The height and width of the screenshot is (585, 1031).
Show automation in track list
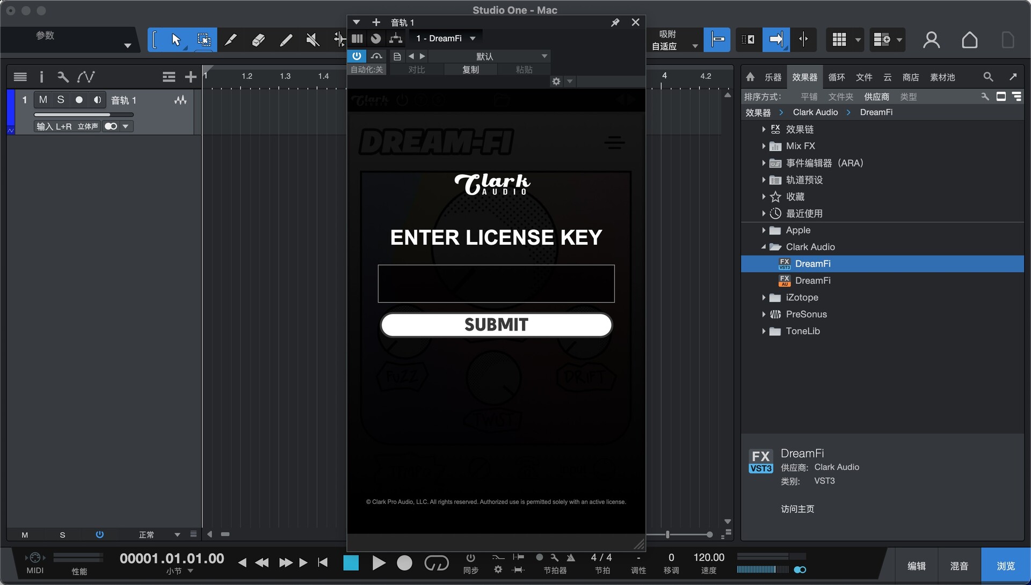[86, 77]
